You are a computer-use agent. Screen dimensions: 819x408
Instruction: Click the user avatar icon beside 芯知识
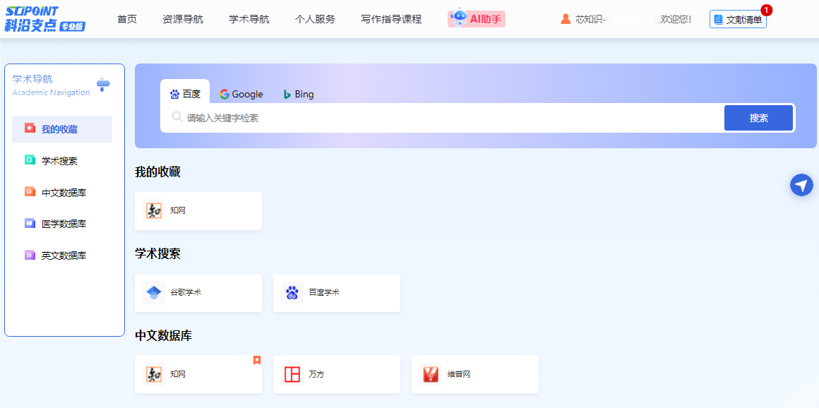point(566,19)
